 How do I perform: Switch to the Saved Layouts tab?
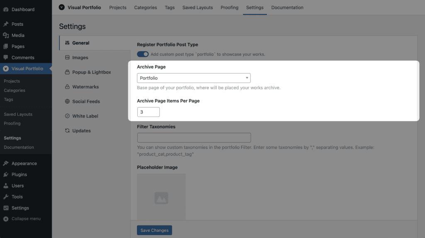pos(198,7)
